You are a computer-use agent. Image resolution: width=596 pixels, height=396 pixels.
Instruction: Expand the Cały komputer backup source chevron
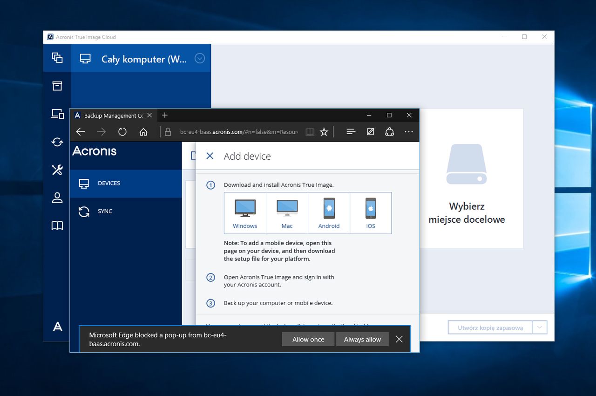point(200,58)
